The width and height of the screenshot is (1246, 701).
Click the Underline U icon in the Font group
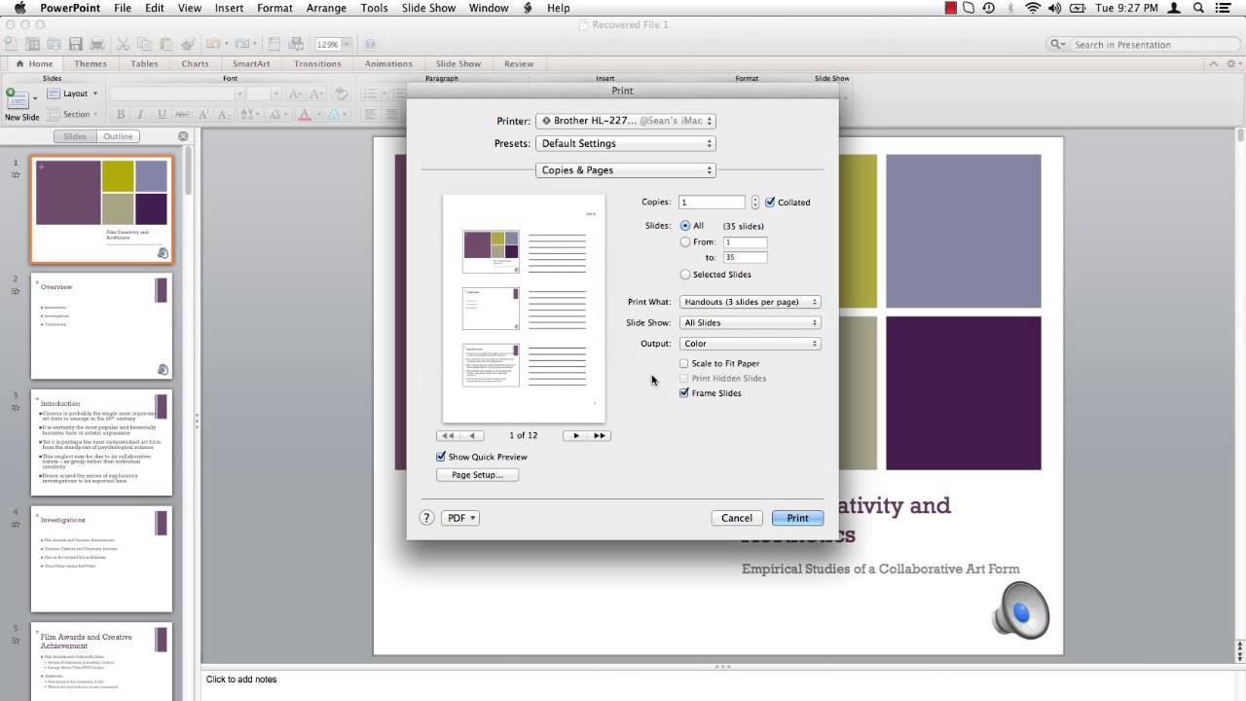pyautogui.click(x=161, y=114)
